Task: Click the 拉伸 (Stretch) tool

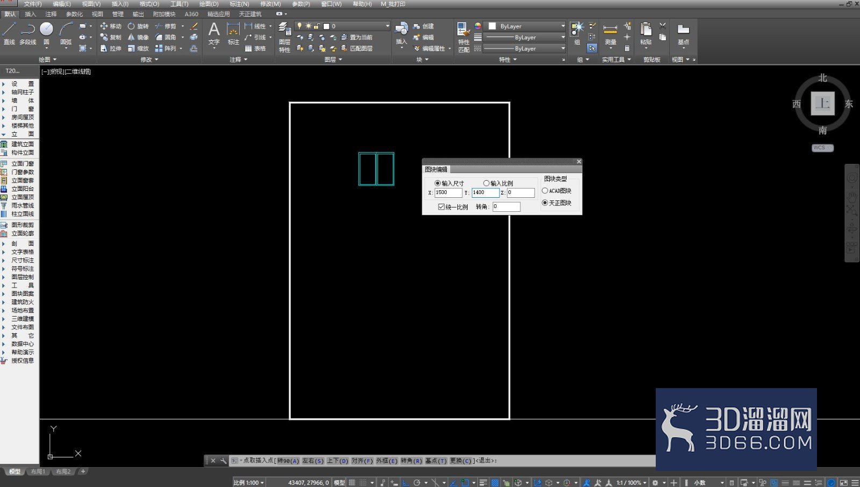Action: click(111, 48)
